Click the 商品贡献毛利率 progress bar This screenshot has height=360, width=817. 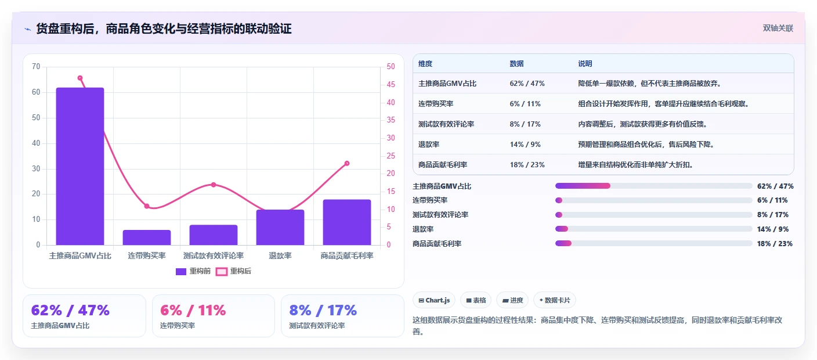pyautogui.click(x=654, y=244)
